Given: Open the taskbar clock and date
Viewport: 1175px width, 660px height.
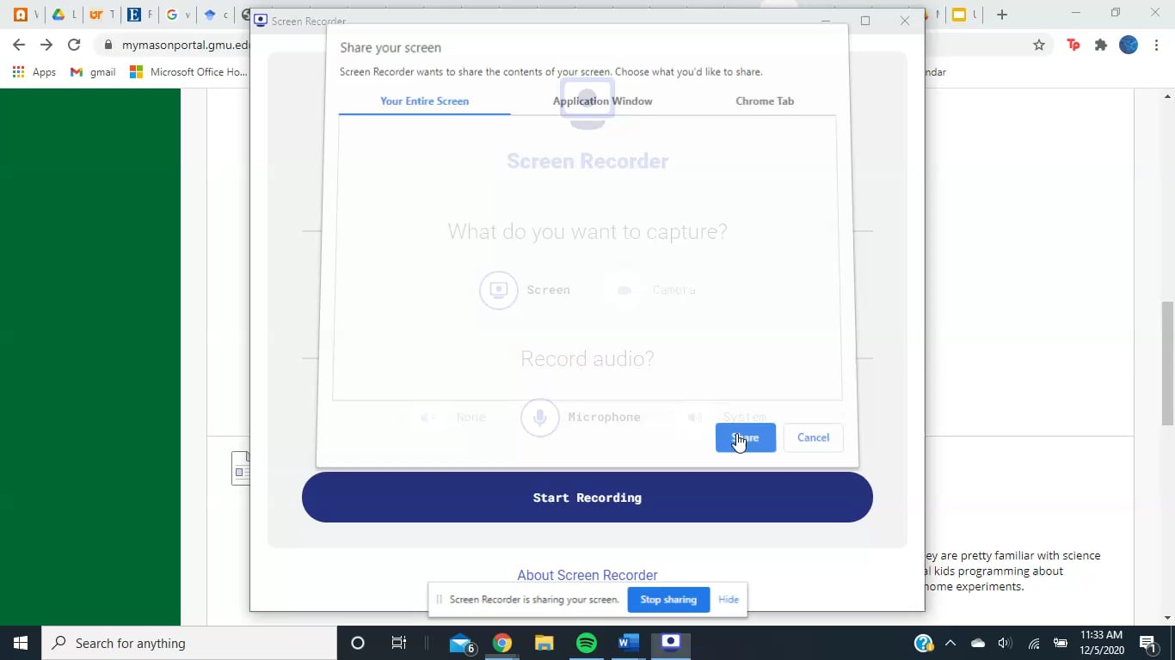Looking at the screenshot, I should (x=1101, y=643).
